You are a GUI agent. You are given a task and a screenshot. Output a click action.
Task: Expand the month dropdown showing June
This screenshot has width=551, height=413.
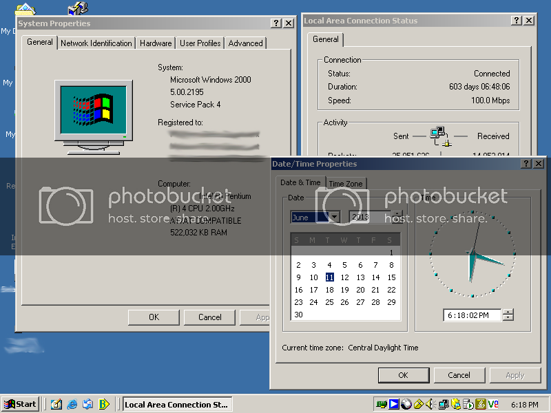coord(335,217)
